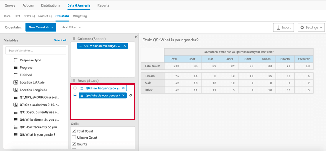The height and width of the screenshot is (151, 326).
Task: Click the Progress variable list icon
Action: [16, 68]
